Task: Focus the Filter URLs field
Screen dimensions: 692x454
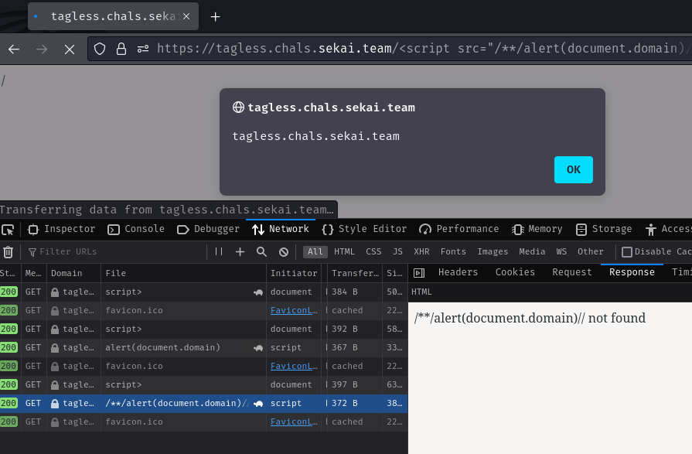Action: pyautogui.click(x=116, y=251)
